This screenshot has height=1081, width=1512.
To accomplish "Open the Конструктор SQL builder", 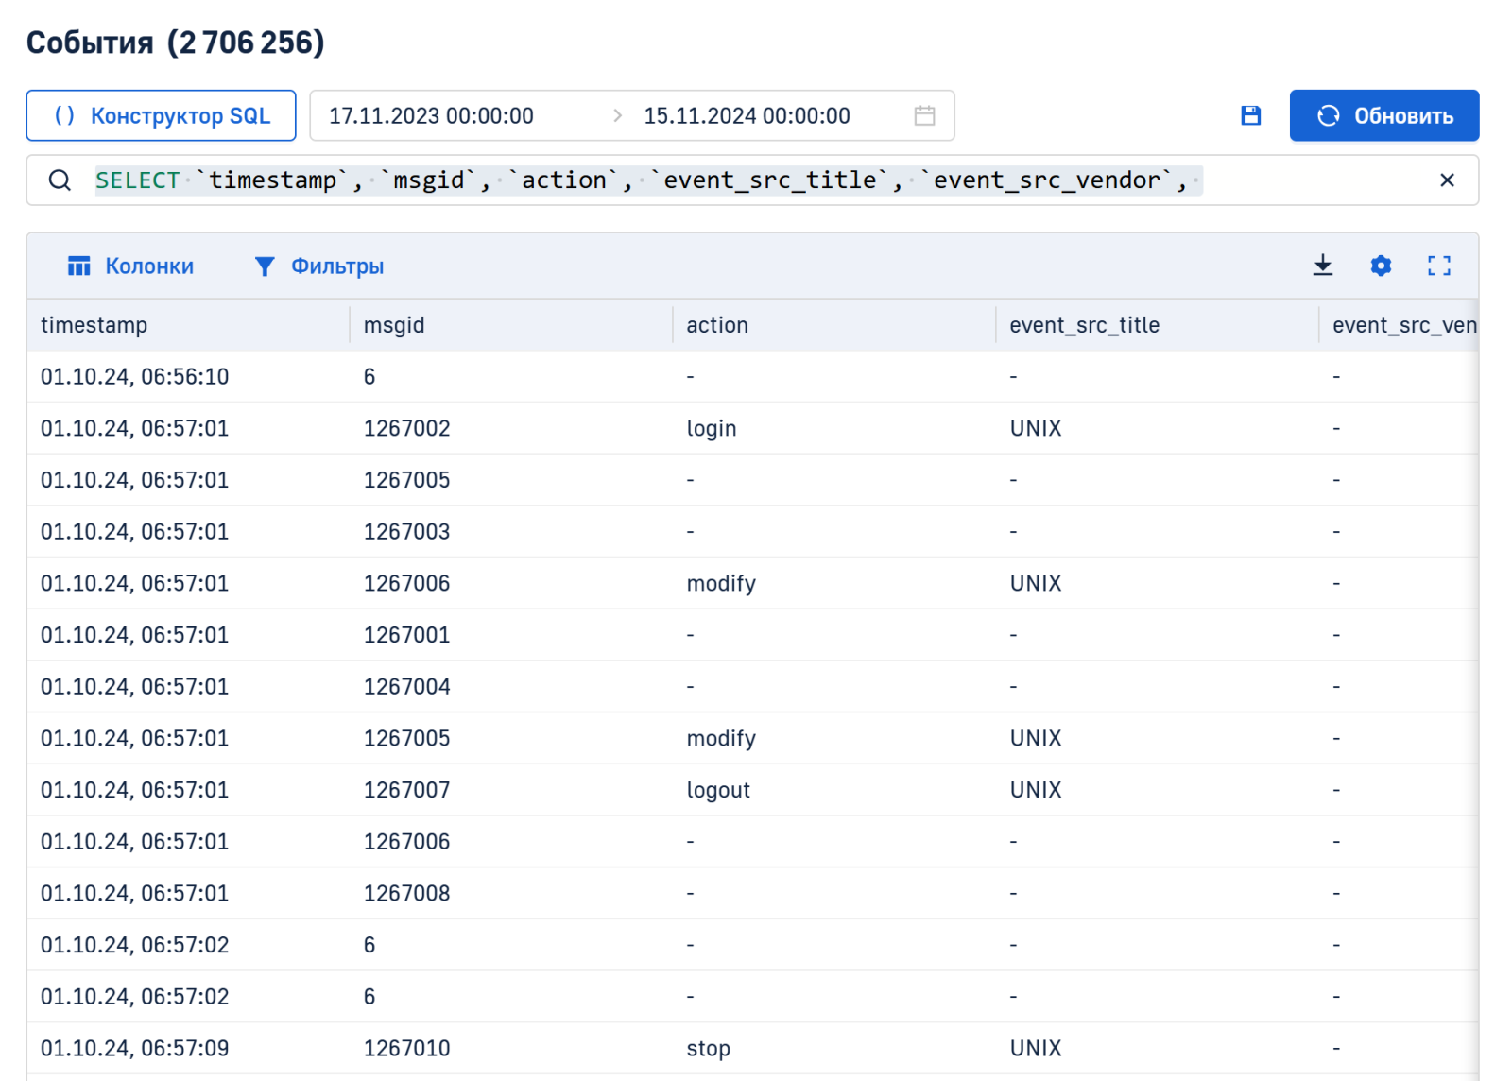I will point(162,115).
